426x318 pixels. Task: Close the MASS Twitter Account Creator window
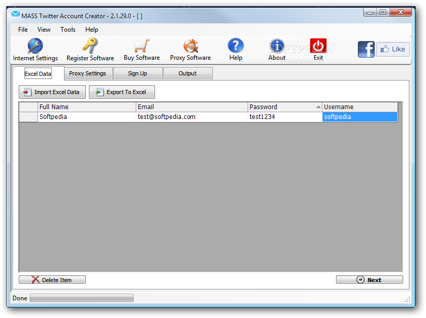pos(401,12)
